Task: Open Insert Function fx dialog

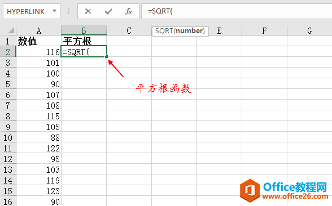Action: coord(129,11)
